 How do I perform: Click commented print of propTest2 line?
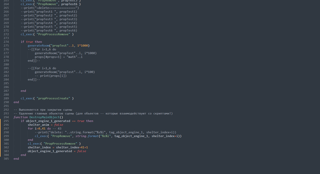49,16
